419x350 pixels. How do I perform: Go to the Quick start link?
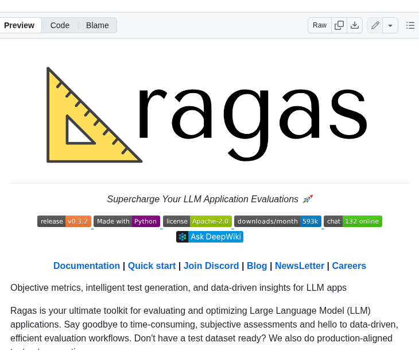[152, 266]
